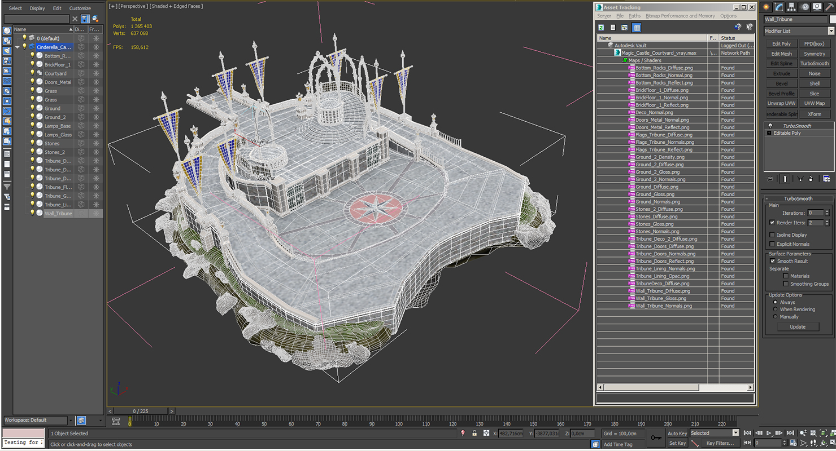The height and width of the screenshot is (451, 836).
Task: Check the Explicit Normals option
Action: (x=772, y=244)
